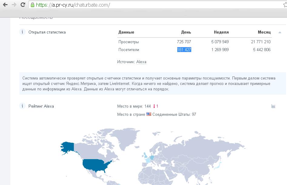287x185 pixels.
Task: Focus the address bar URL field
Action: coord(152,5)
